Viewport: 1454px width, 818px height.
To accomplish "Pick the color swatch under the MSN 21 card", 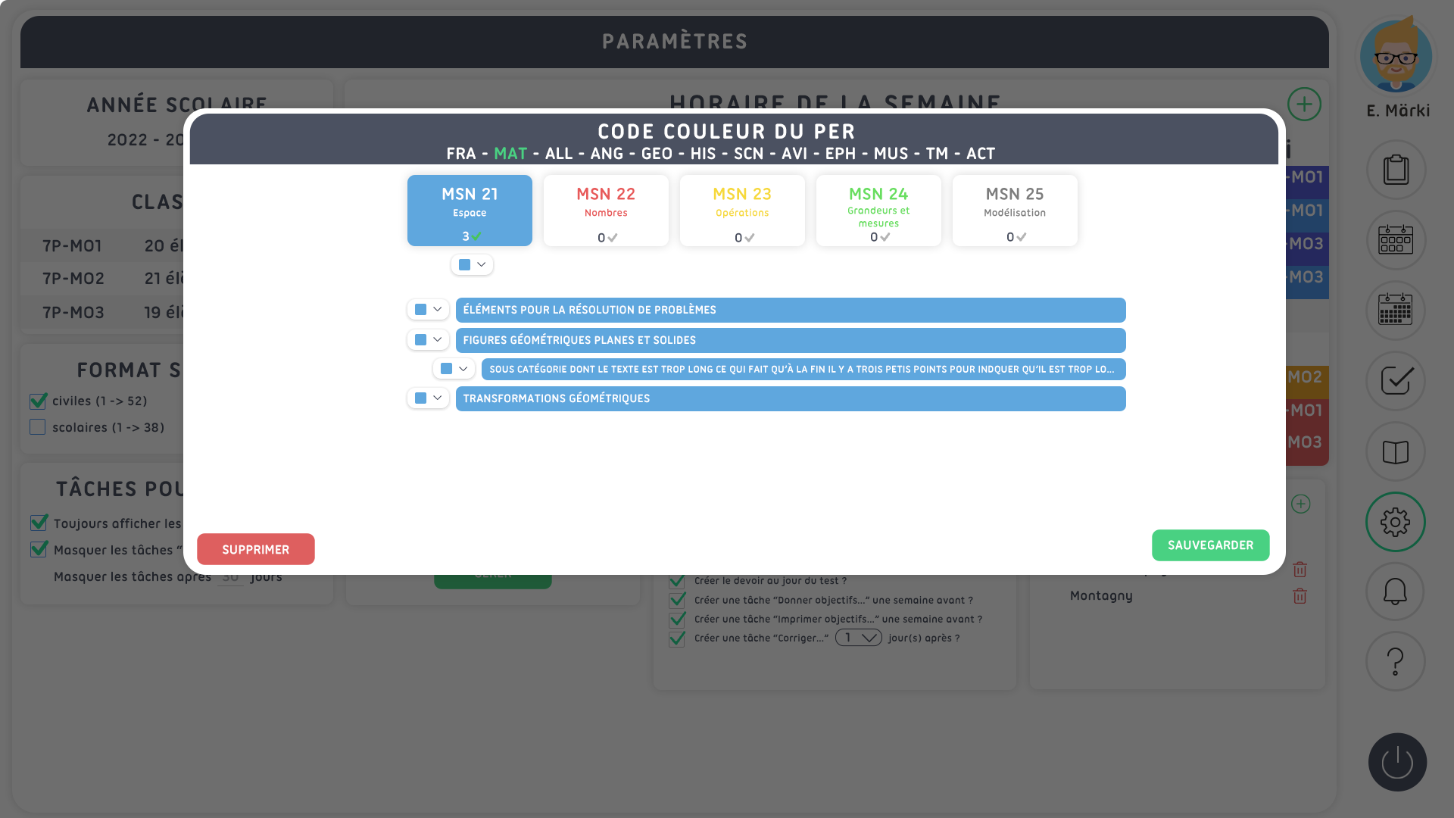I will tap(465, 265).
